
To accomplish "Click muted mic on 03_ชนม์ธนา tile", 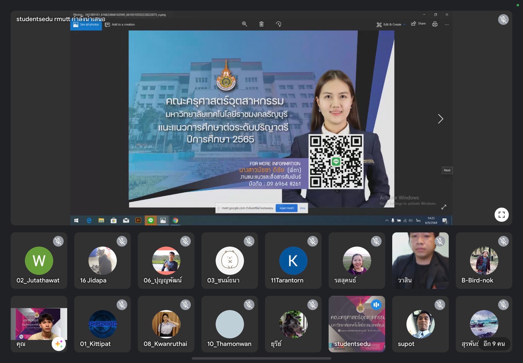I will pyautogui.click(x=249, y=241).
